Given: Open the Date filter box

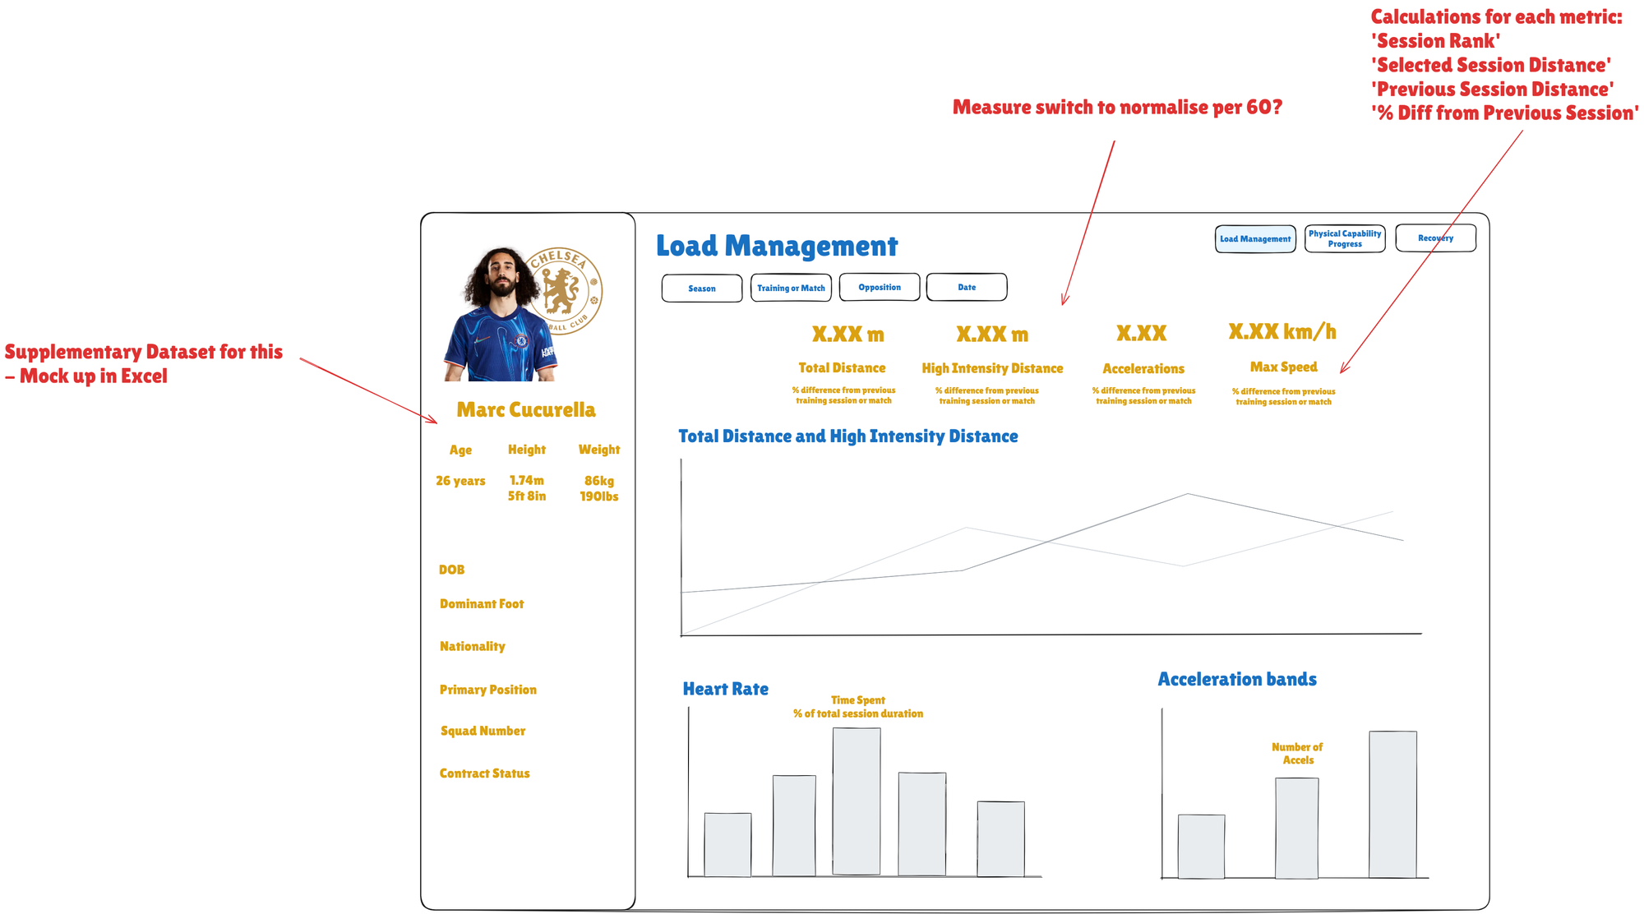Looking at the screenshot, I should pyautogui.click(x=967, y=288).
